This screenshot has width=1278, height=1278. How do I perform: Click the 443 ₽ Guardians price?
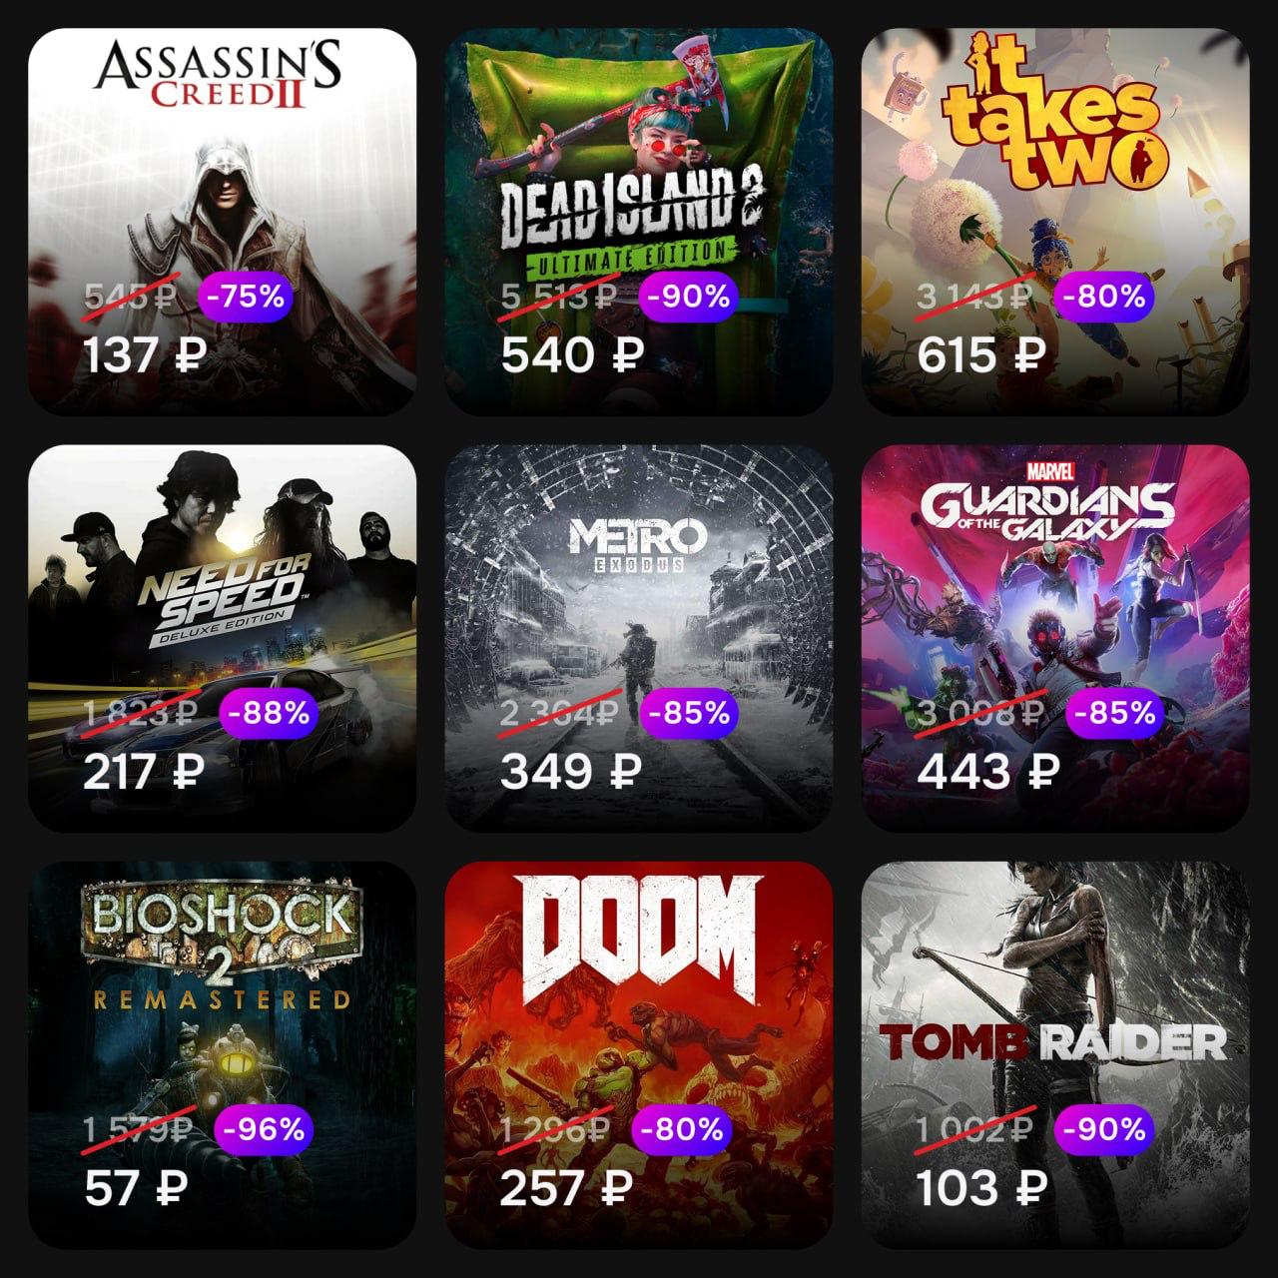pyautogui.click(x=987, y=771)
